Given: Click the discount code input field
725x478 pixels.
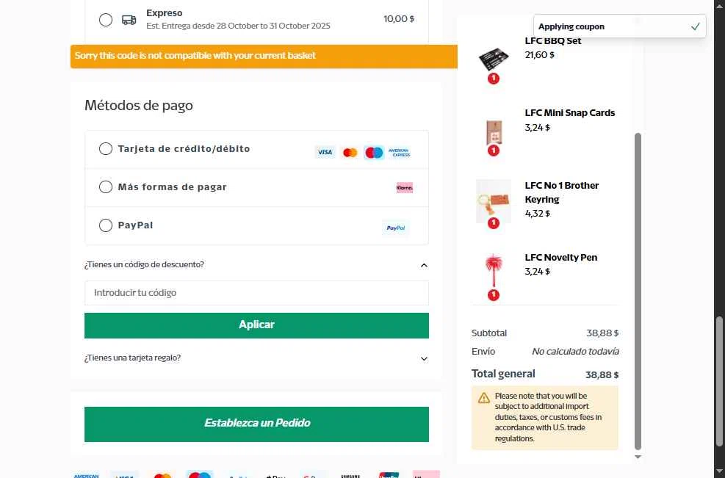Looking at the screenshot, I should point(256,293).
